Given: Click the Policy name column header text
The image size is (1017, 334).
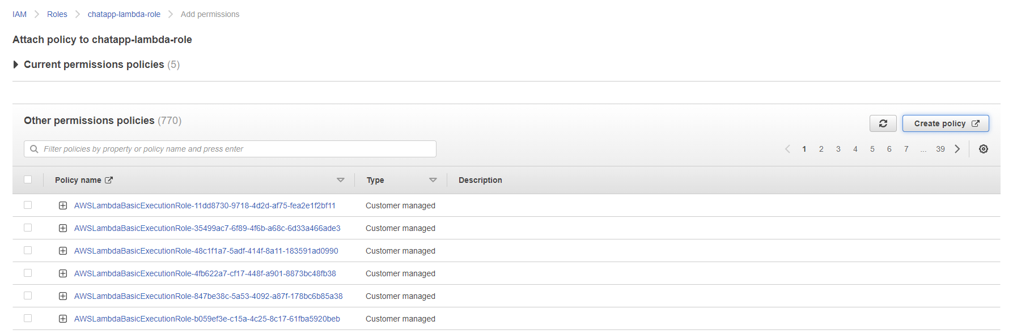Looking at the screenshot, I should 78,180.
